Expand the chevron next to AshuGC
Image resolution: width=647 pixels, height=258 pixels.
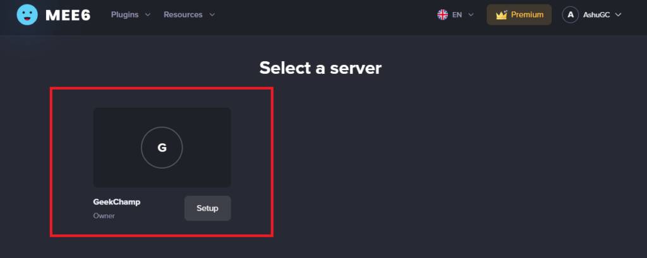618,15
